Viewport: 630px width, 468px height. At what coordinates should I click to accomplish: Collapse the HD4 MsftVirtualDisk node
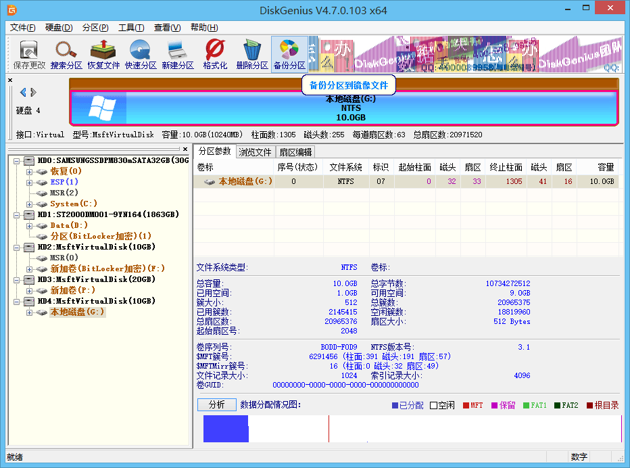(x=16, y=302)
